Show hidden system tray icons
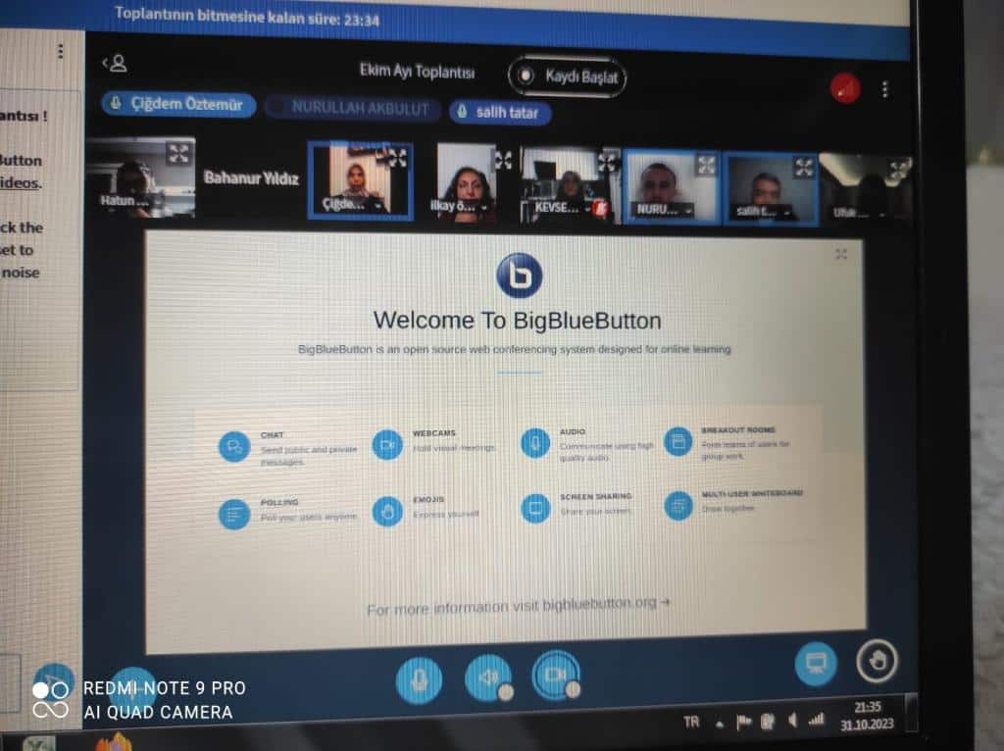 (x=720, y=725)
